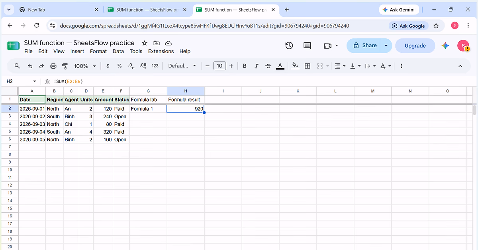Open the text wrapping dropdown
The width and height of the screenshot is (478, 250).
[370, 66]
